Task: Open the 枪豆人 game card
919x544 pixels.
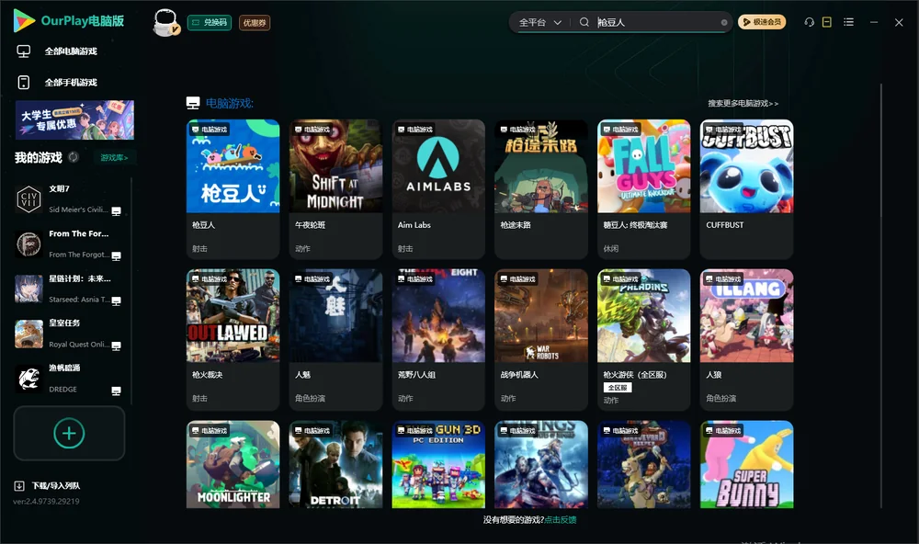Action: coord(233,188)
